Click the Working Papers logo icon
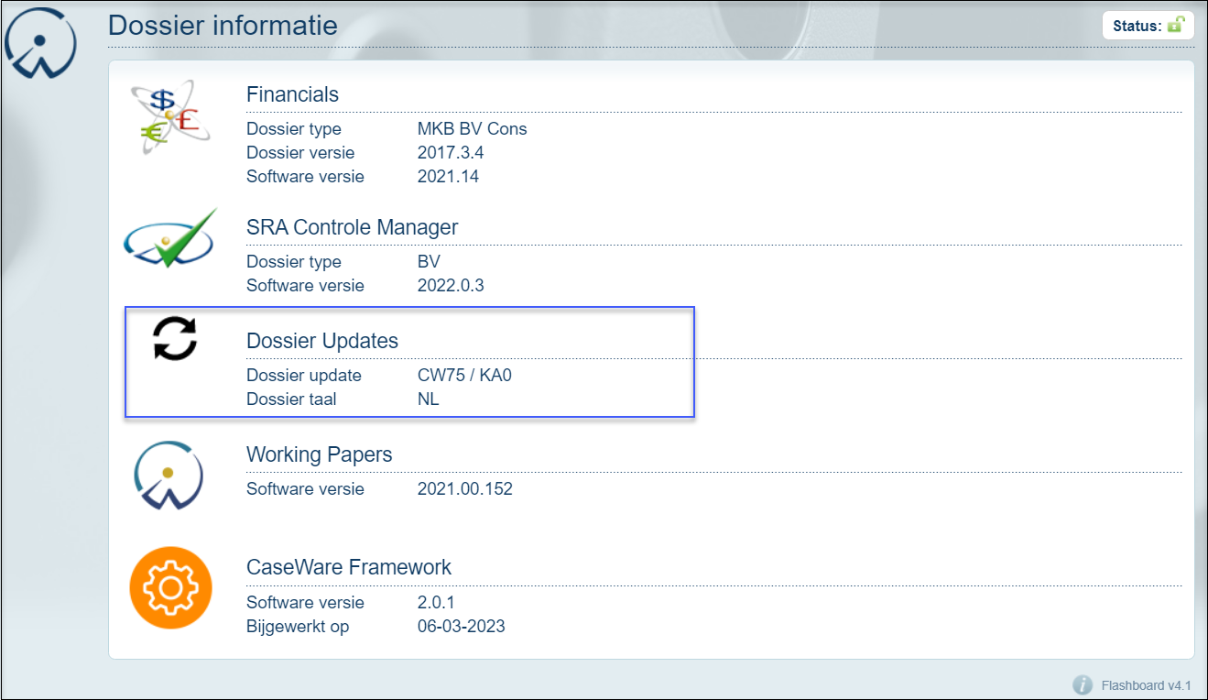The height and width of the screenshot is (700, 1208). (169, 475)
